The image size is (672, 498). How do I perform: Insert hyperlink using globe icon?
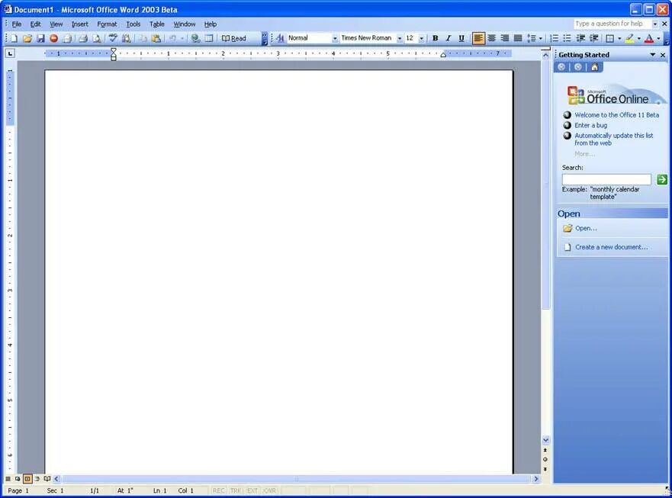(195, 39)
